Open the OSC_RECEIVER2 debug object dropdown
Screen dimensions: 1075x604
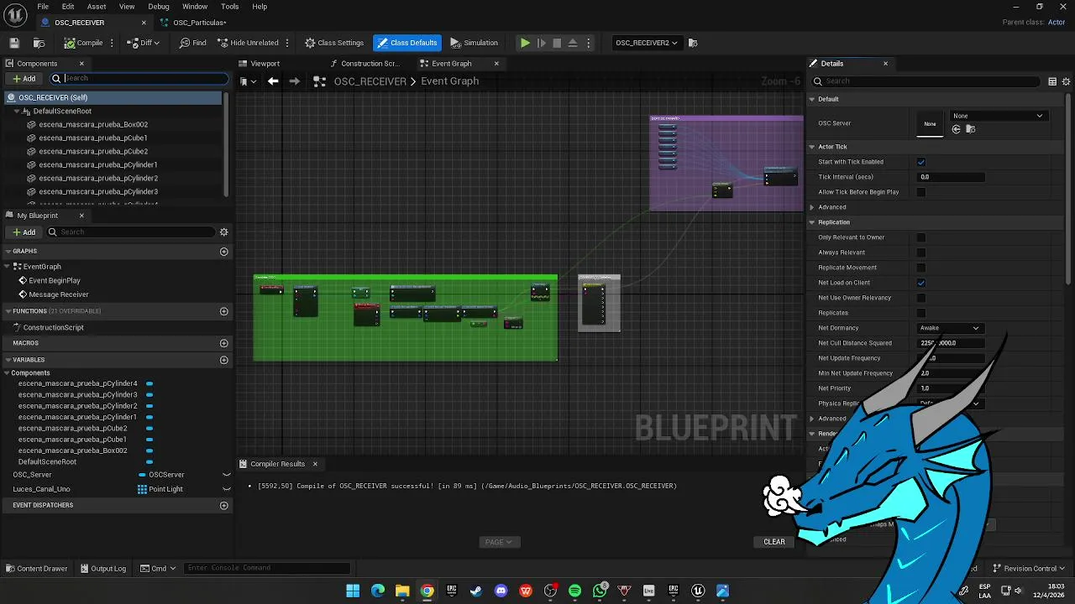[646, 43]
